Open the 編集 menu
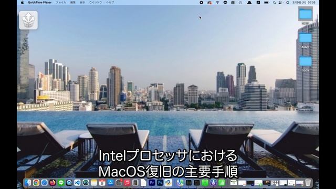This screenshot has width=336, height=189. (x=73, y=3)
